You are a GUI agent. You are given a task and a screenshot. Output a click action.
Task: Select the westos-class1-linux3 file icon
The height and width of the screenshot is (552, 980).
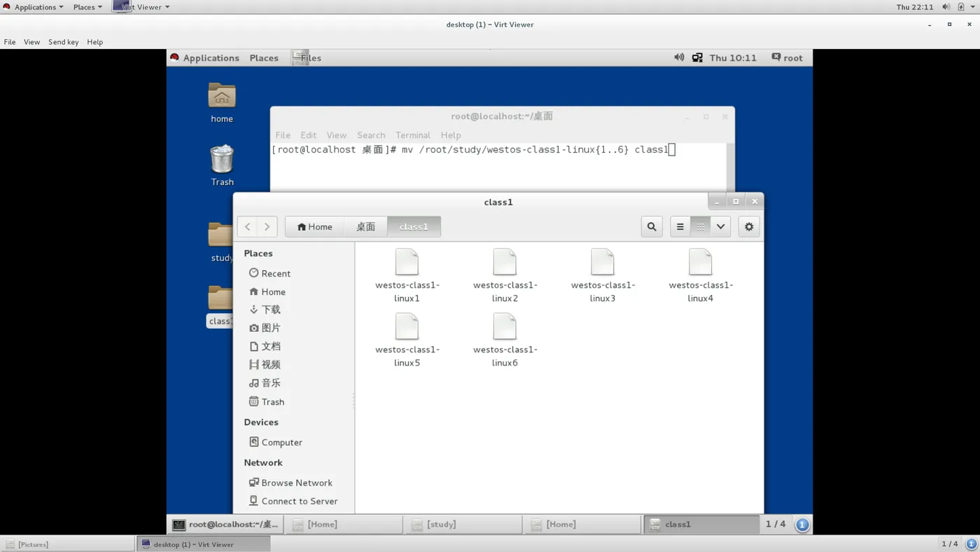coord(603,263)
